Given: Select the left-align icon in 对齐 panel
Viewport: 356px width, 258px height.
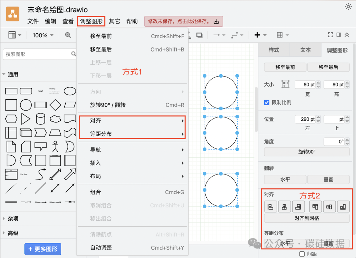Looking at the screenshot, I should click(x=271, y=206).
